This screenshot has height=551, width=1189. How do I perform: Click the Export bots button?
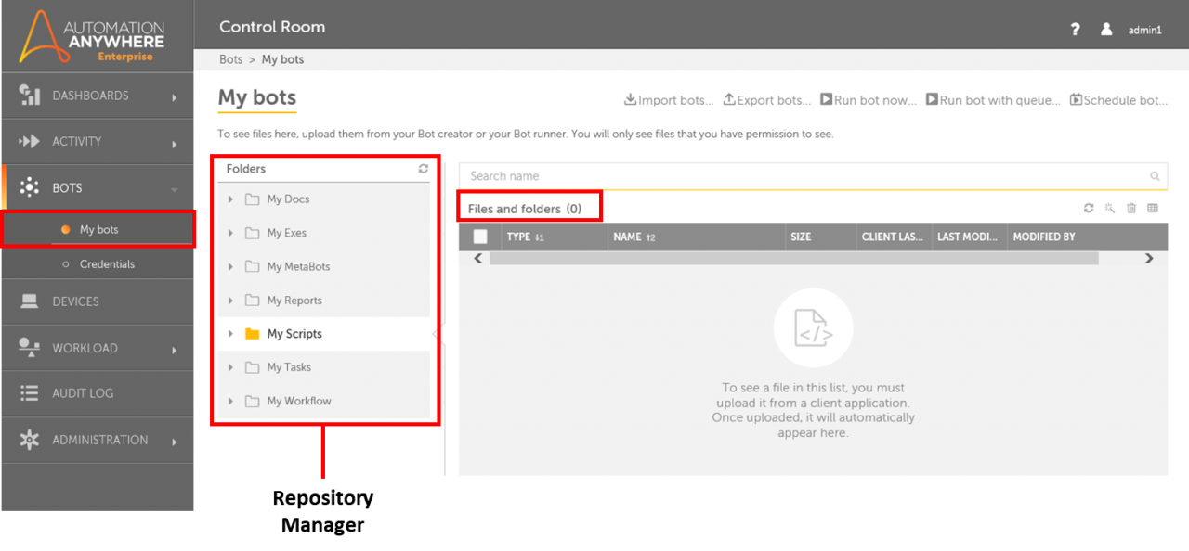point(766,100)
